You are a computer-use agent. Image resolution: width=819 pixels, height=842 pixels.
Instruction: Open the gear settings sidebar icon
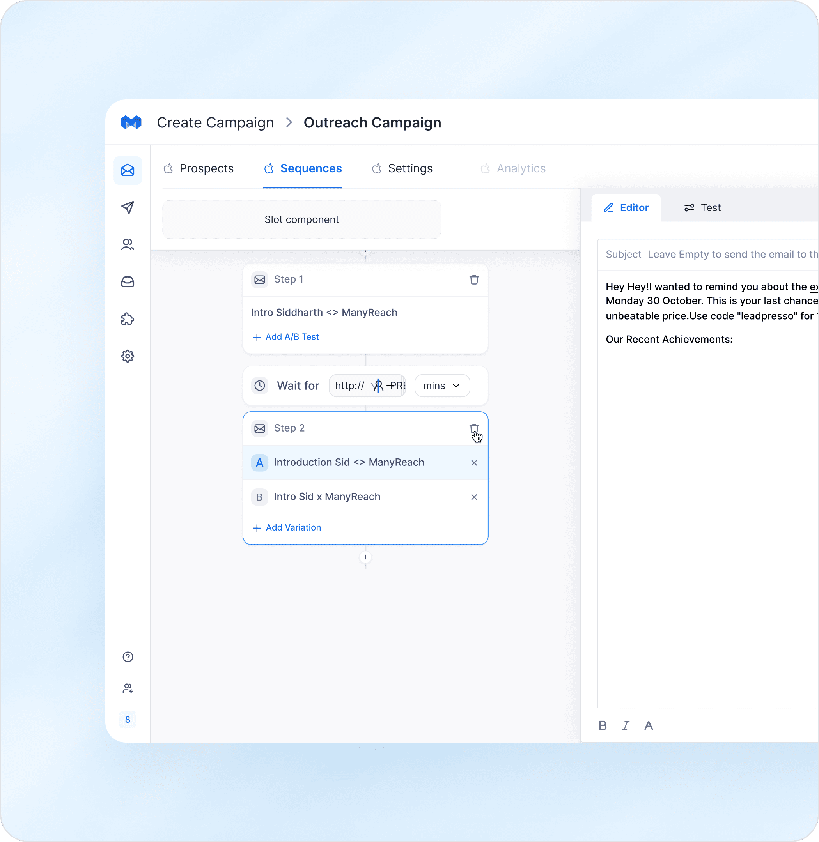pyautogui.click(x=128, y=356)
